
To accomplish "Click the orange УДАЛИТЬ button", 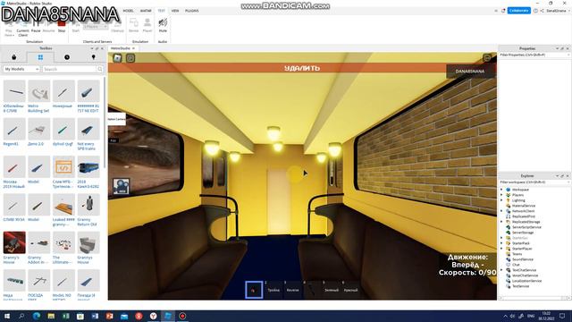I will click(302, 68).
